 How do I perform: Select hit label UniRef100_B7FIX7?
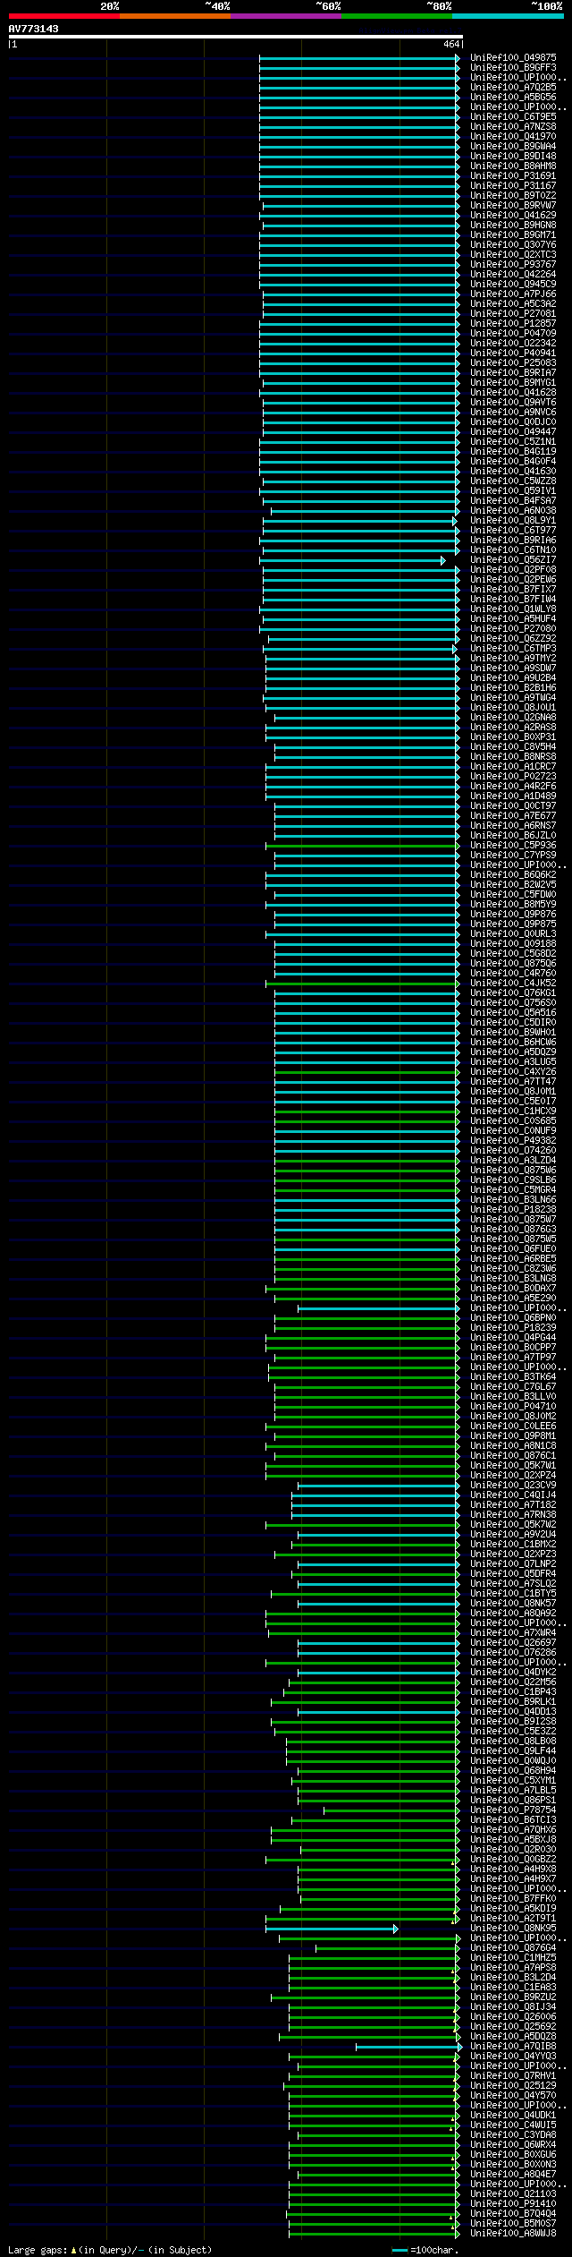(x=513, y=589)
